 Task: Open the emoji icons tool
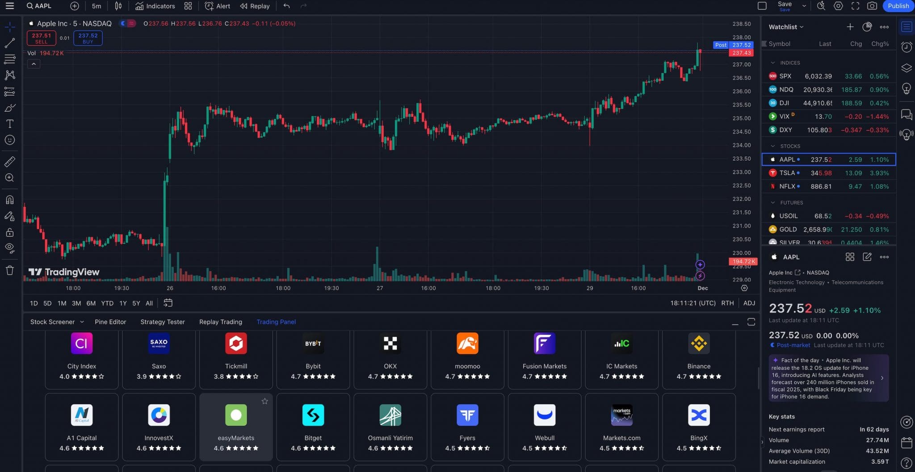(10, 140)
